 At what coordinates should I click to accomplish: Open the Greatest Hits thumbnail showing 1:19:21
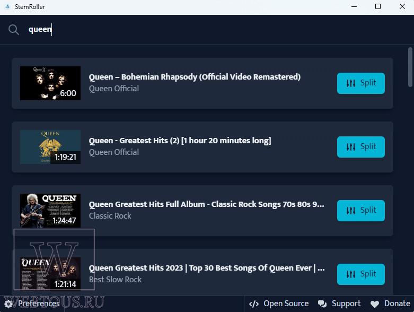[50, 147]
